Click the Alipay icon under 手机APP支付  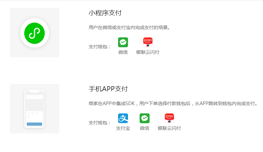(x=123, y=118)
